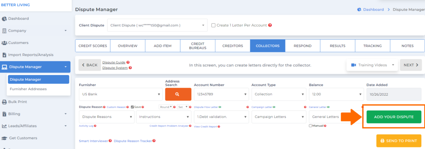Click the Date Added field 10/26/2022
425x149 pixels.
(394, 94)
